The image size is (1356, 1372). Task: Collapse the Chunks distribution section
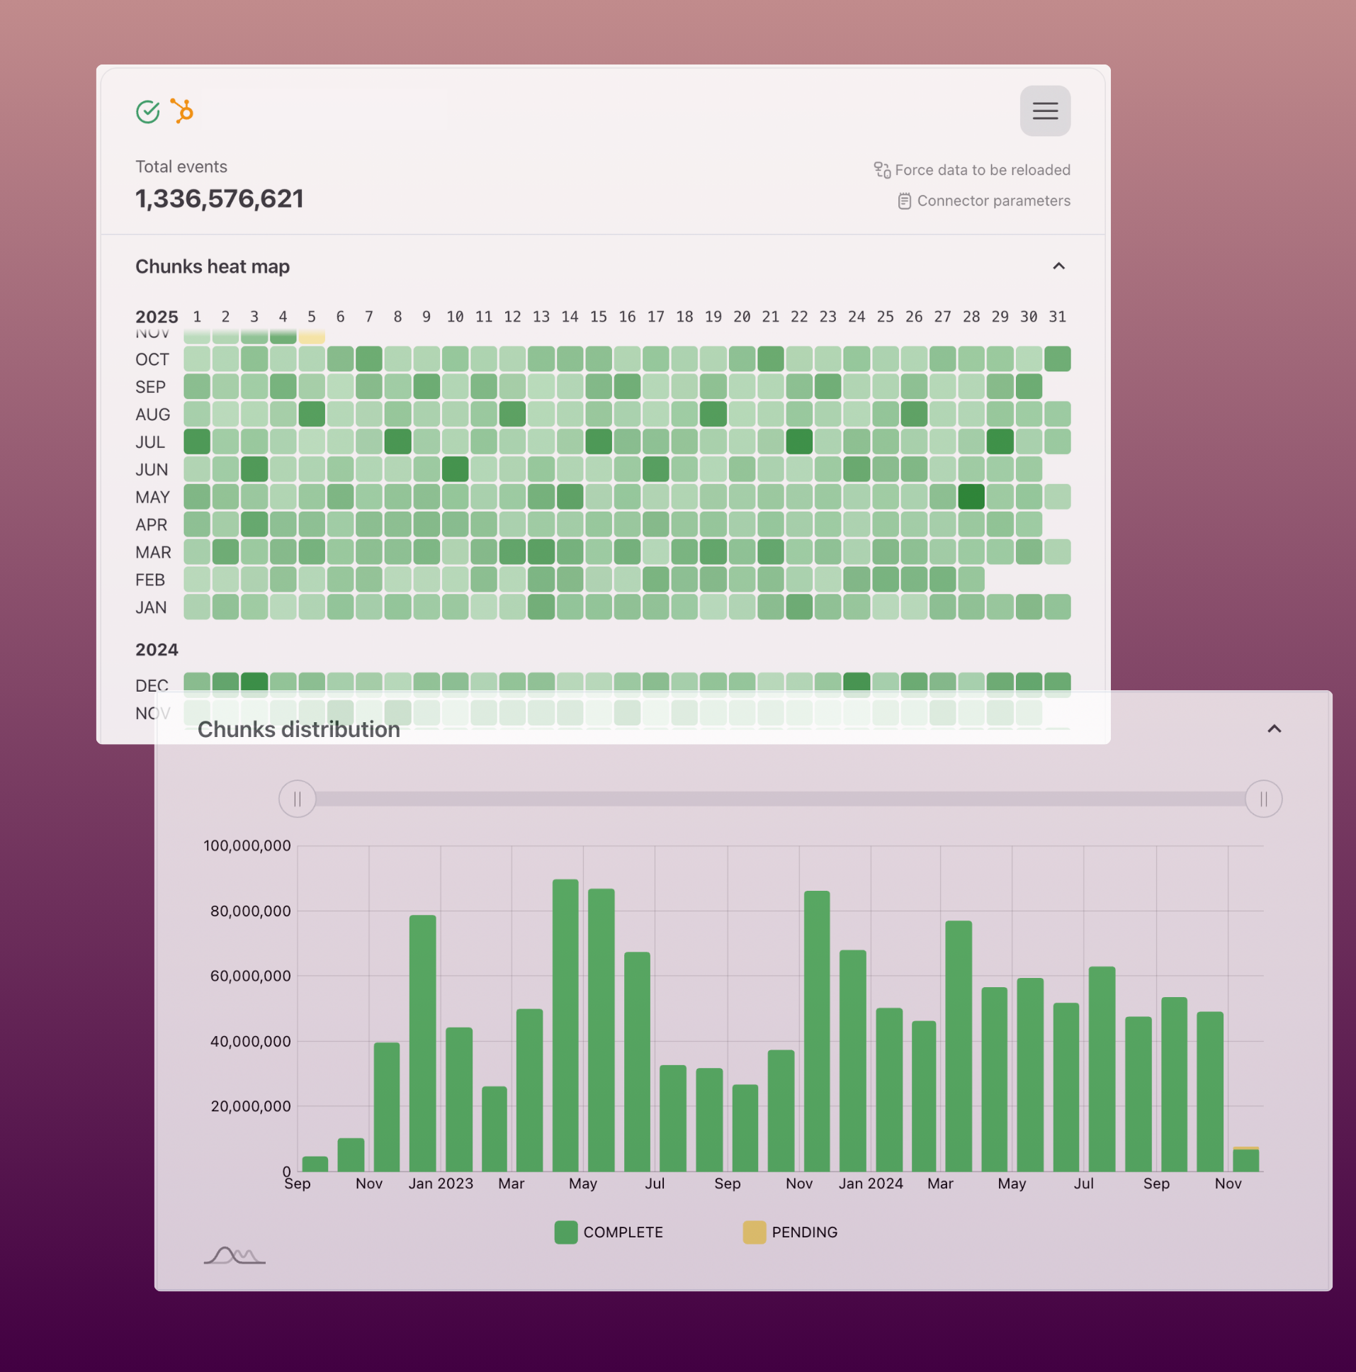1274,729
